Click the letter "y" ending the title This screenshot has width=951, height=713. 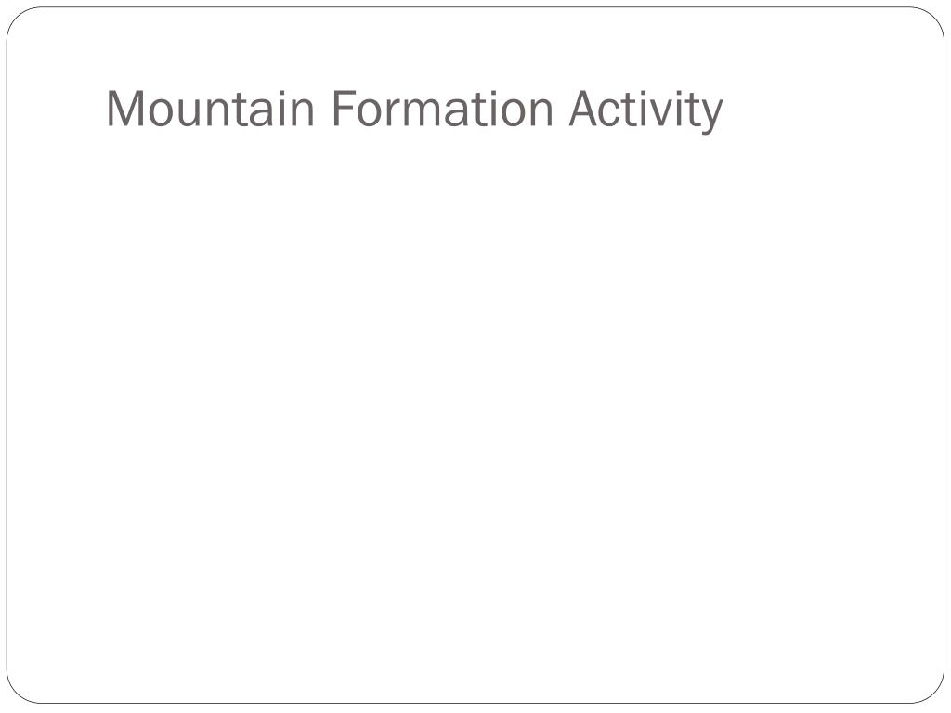point(711,115)
